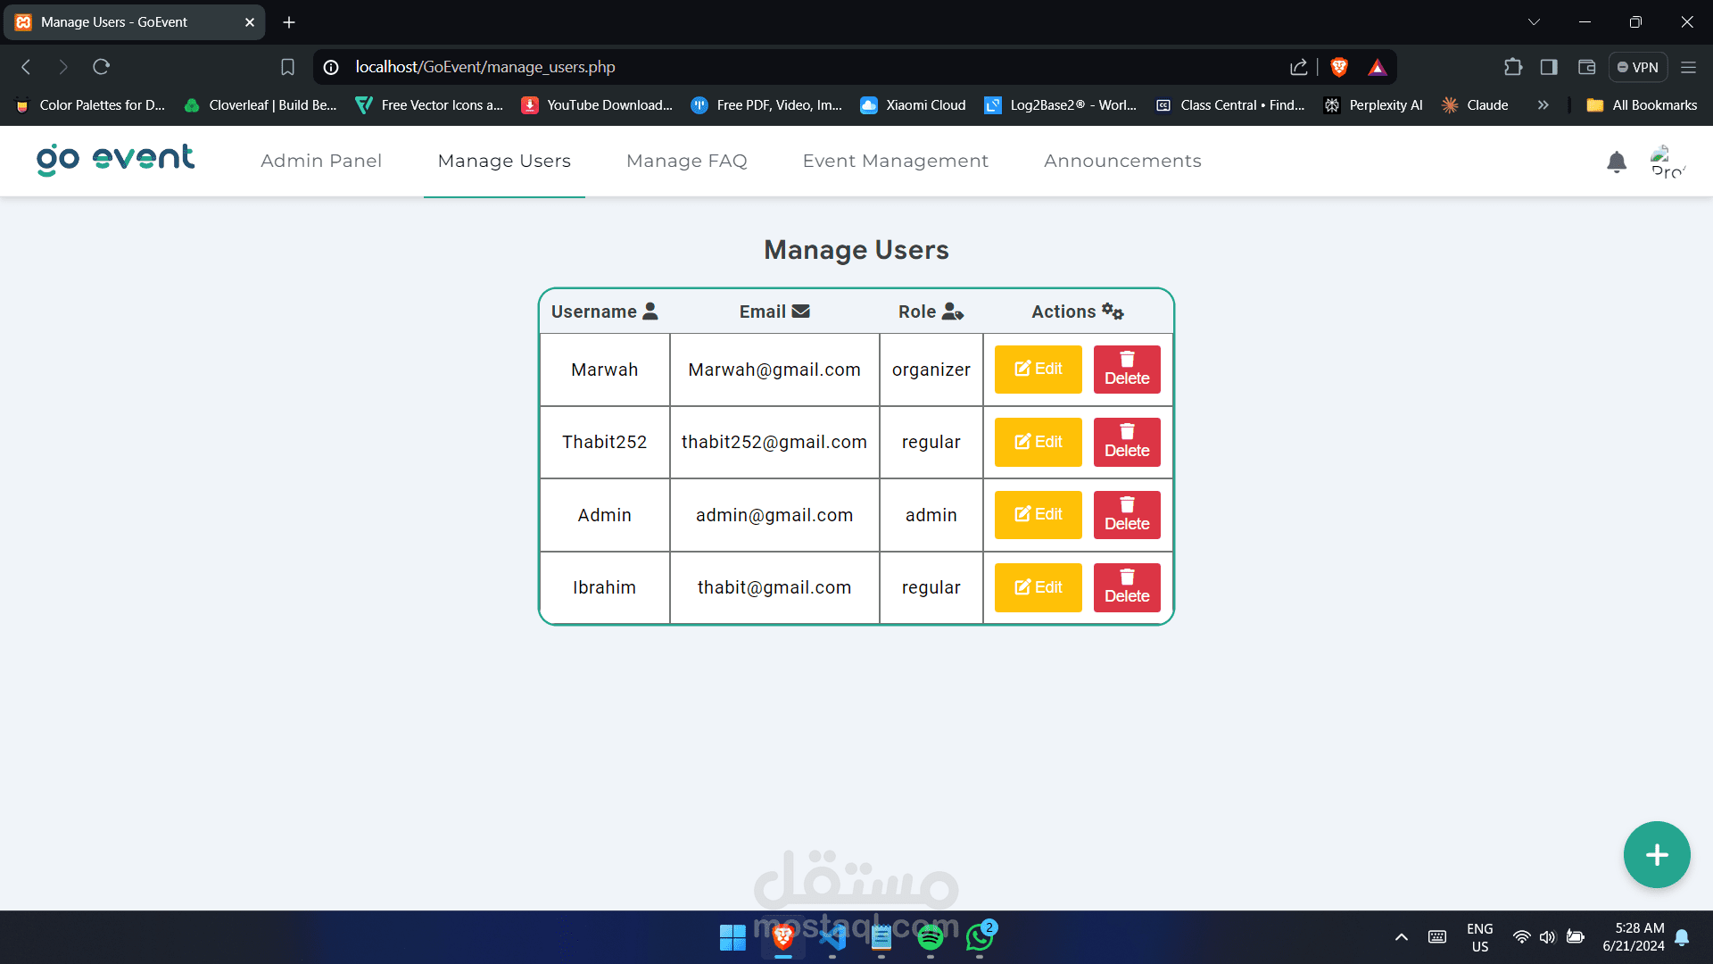Toggle the Brave VPN button
The width and height of the screenshot is (1713, 964).
[1637, 67]
